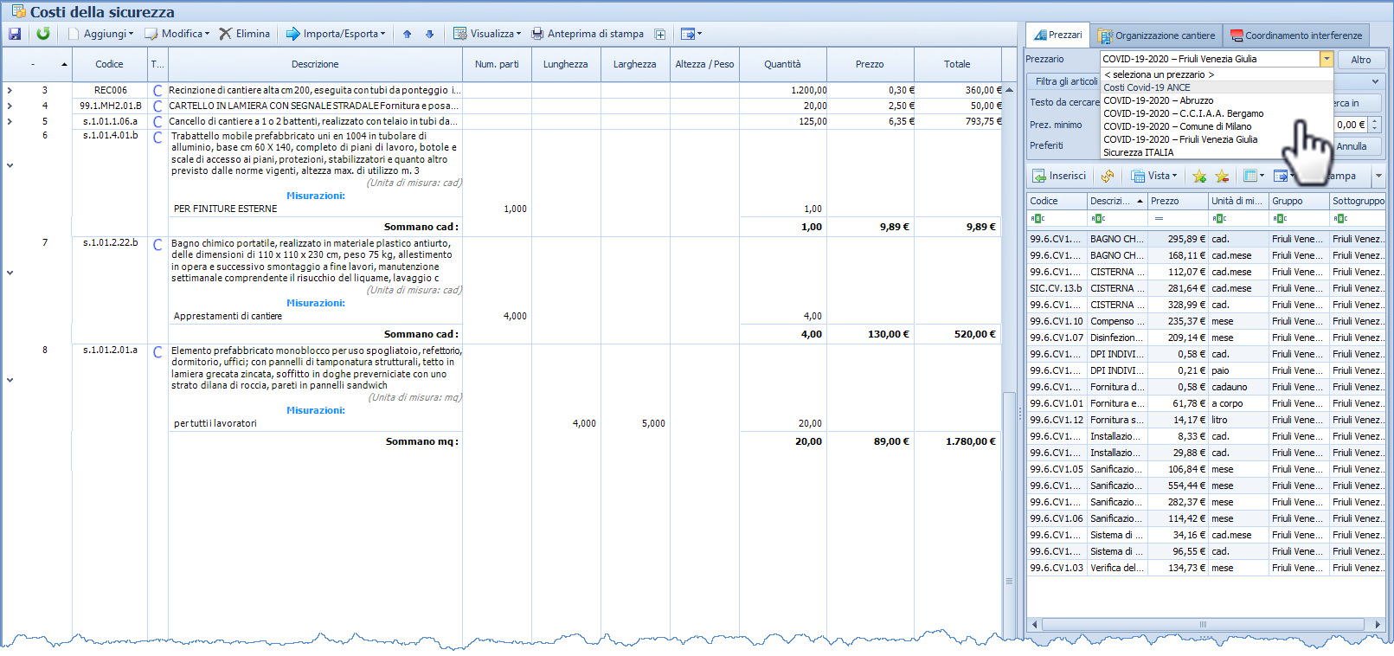Collapse row 7 Bagno chimico detail chevron

click(10, 273)
